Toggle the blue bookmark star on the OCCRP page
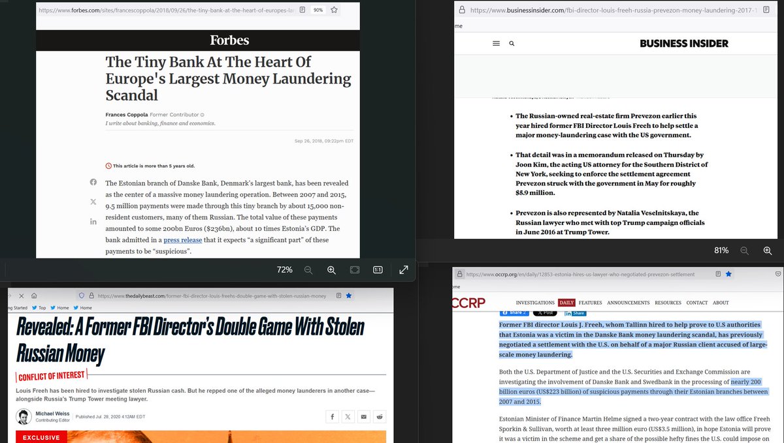Viewport: 784px width, 443px height. click(728, 274)
